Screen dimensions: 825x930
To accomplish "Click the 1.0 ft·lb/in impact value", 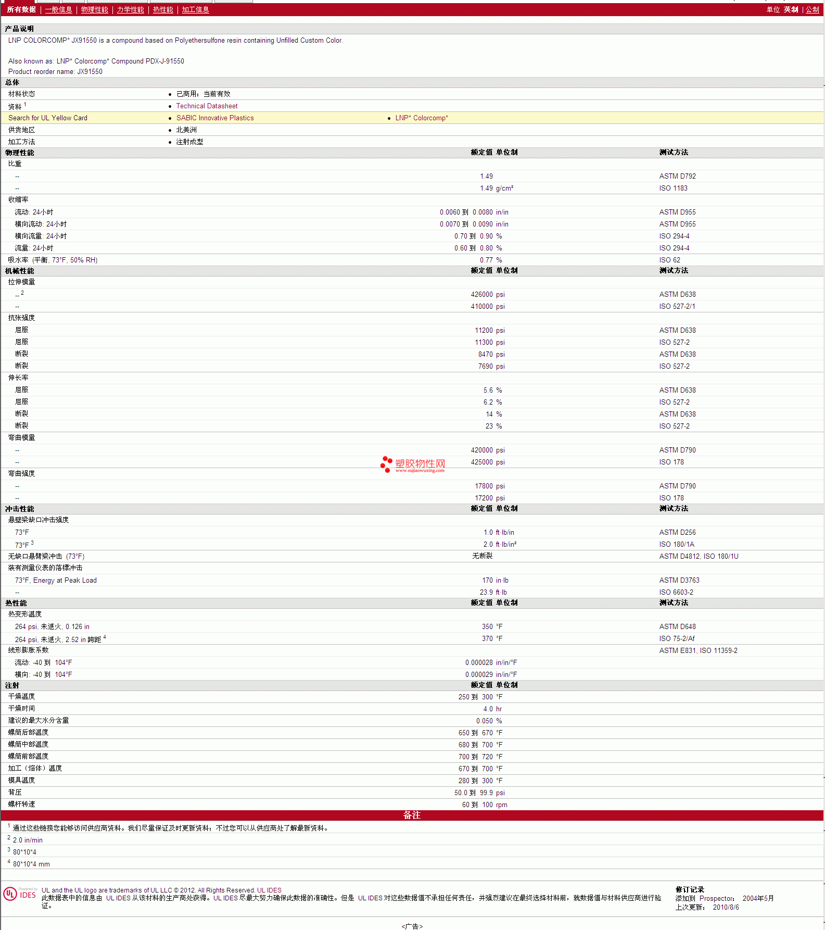I will 499,532.
